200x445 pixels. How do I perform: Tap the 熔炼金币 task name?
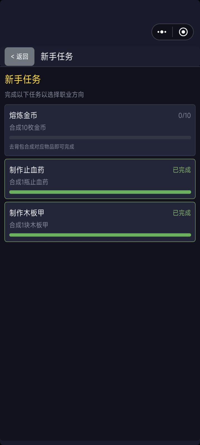point(23,115)
